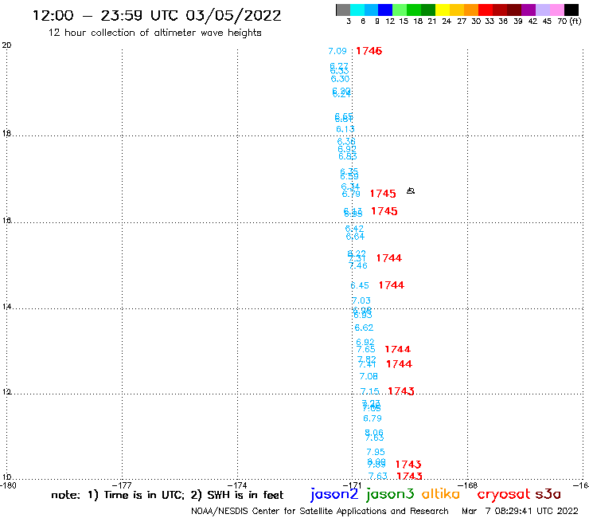This screenshot has height=518, width=589.
Task: Click the -171 longitude axis label
Action: (x=353, y=485)
